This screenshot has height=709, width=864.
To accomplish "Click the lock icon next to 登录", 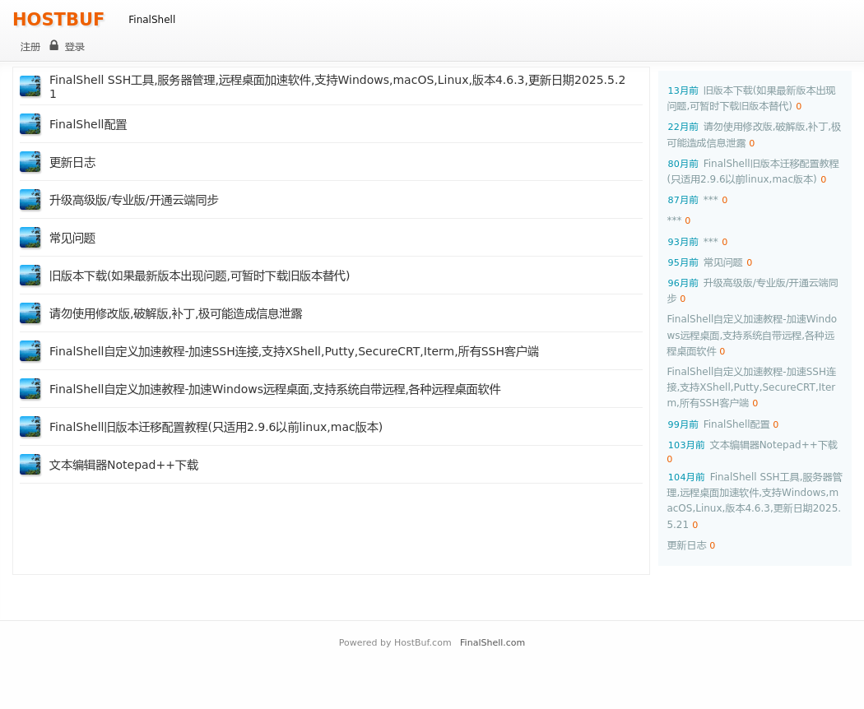I will [x=54, y=46].
